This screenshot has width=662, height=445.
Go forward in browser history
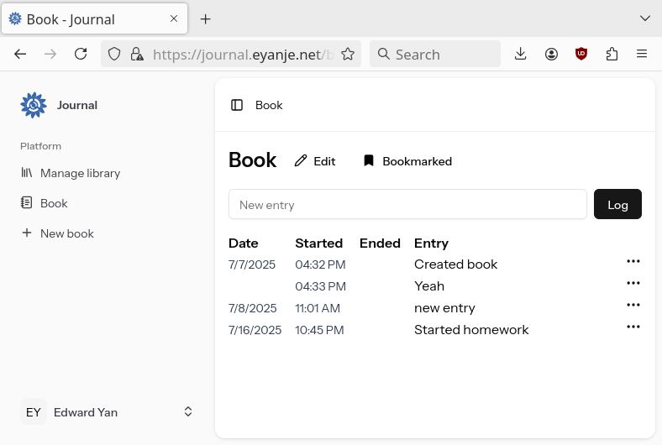point(50,54)
